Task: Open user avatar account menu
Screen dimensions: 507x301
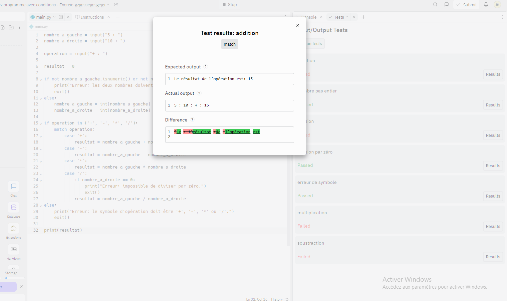Action: click(x=499, y=5)
